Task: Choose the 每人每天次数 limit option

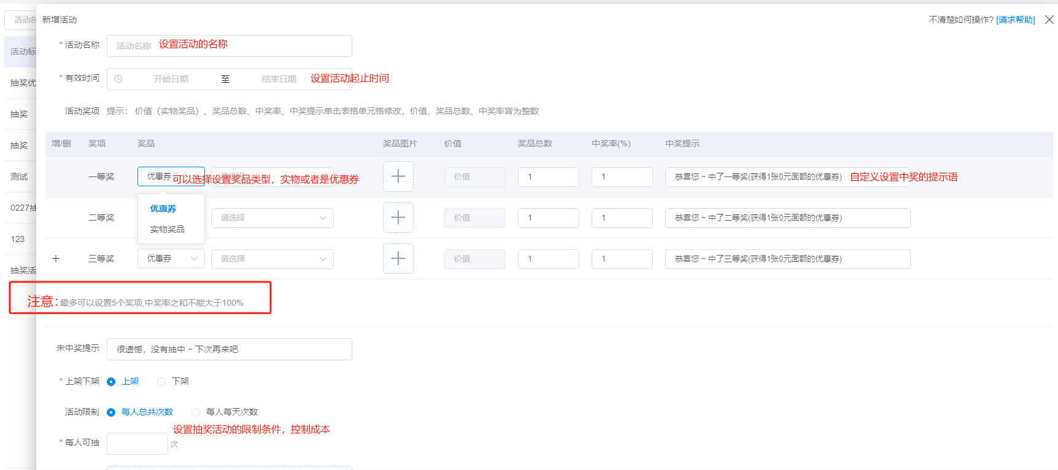Action: pos(196,412)
